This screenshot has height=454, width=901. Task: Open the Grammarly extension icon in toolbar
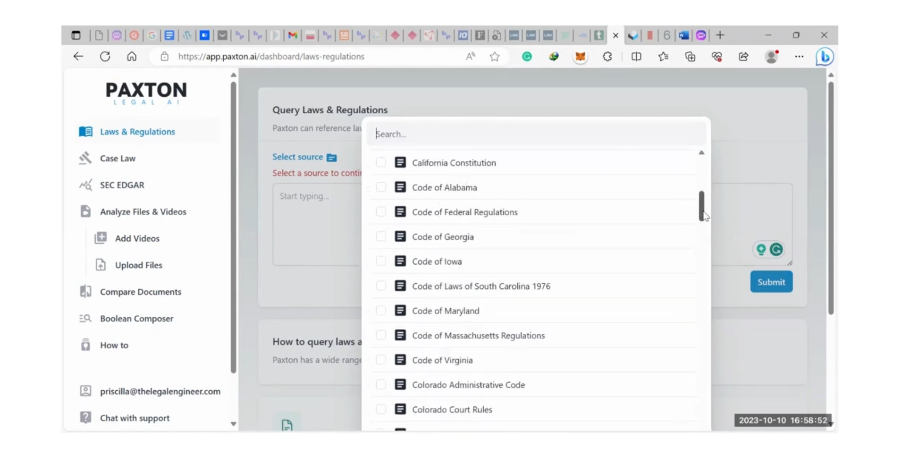click(x=527, y=57)
